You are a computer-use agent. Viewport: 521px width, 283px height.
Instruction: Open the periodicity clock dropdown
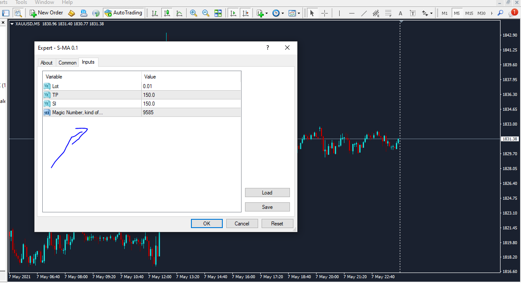click(278, 13)
